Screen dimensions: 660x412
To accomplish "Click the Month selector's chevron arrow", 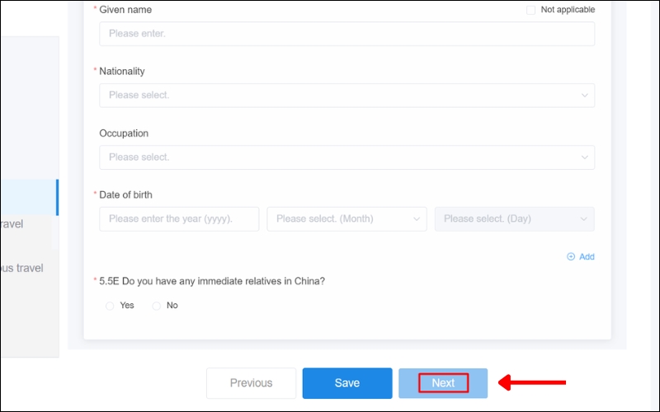I will 417,219.
